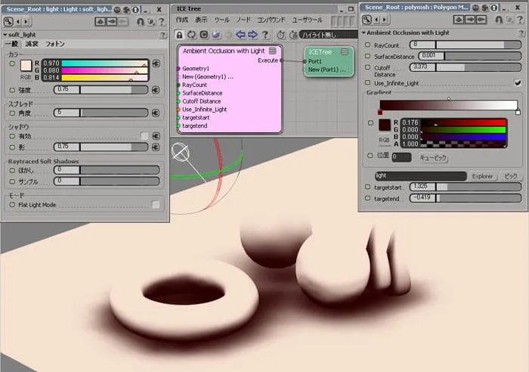This screenshot has width=529, height=372.
Task: Click the help question mark in ICE Tree toolbar
Action: pos(265,35)
